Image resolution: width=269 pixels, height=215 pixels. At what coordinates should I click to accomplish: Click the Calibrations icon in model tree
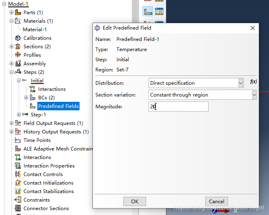(18, 38)
